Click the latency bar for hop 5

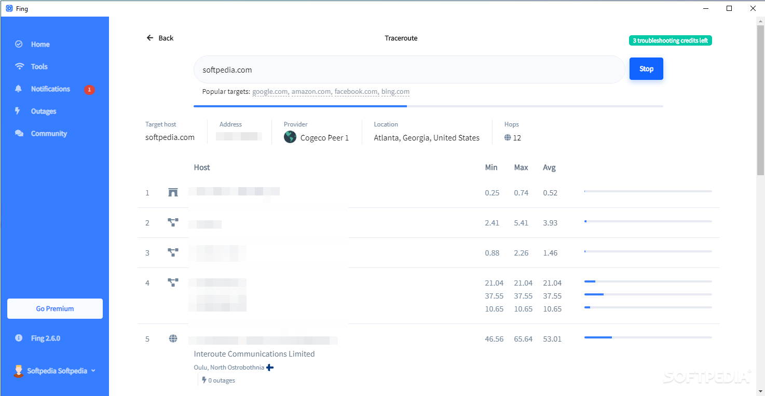(x=648, y=337)
